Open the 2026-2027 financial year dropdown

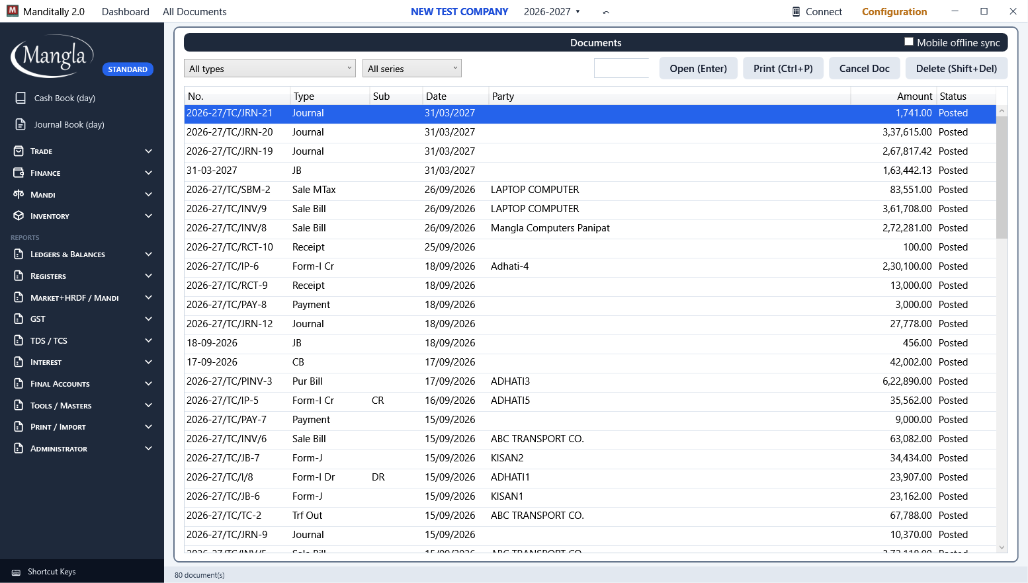pyautogui.click(x=552, y=11)
